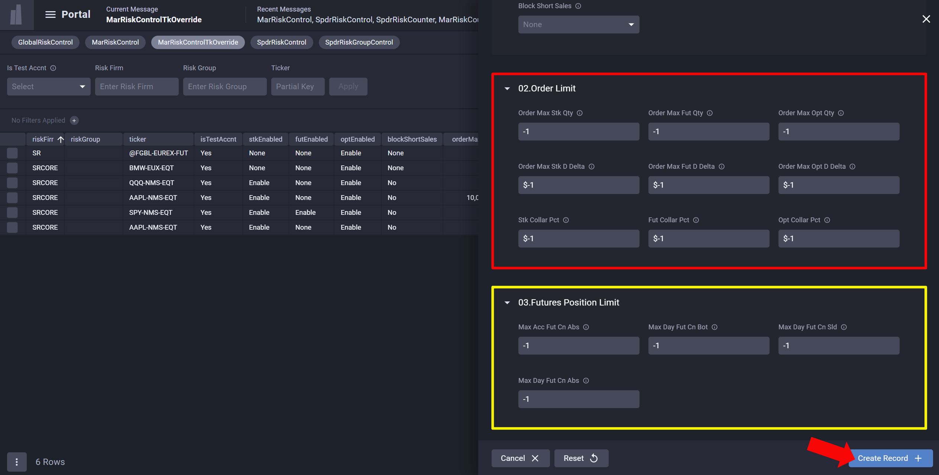Switch to the SpdrRiskControl tab
The image size is (939, 475).
click(281, 42)
